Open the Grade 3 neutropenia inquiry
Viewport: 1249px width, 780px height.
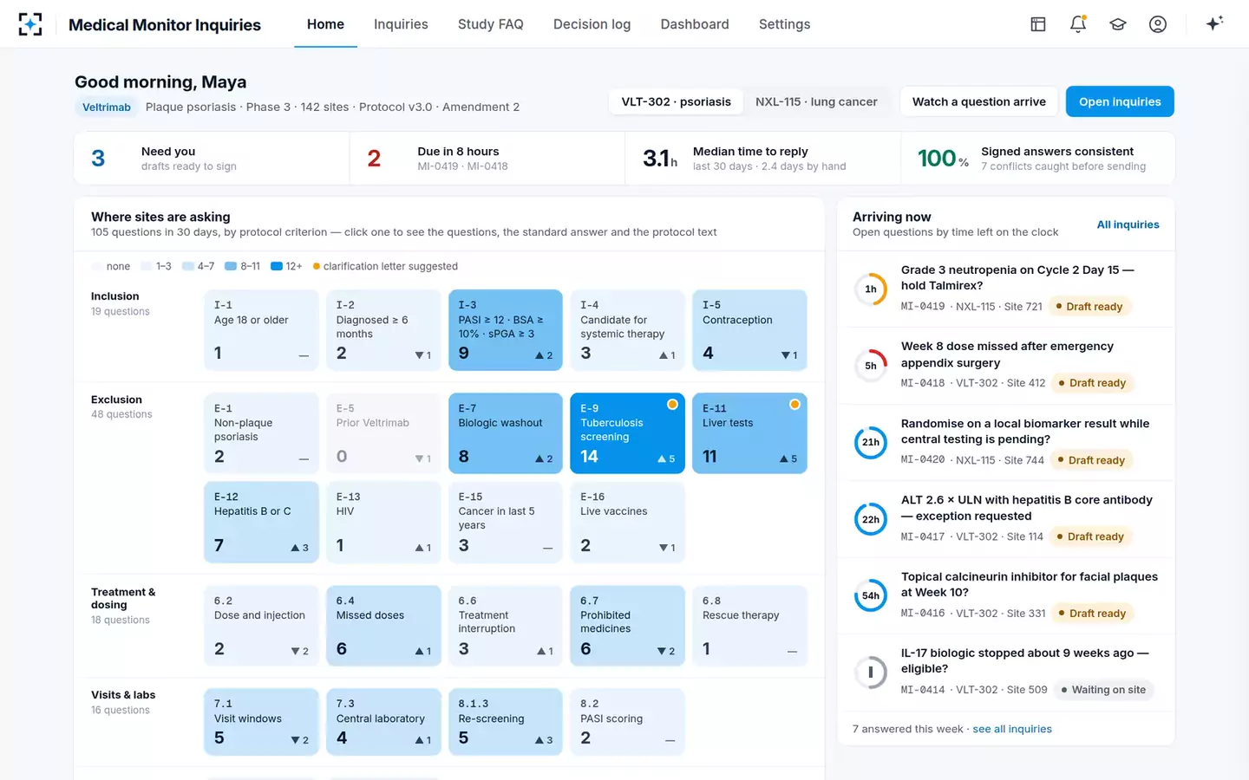tap(1006, 289)
